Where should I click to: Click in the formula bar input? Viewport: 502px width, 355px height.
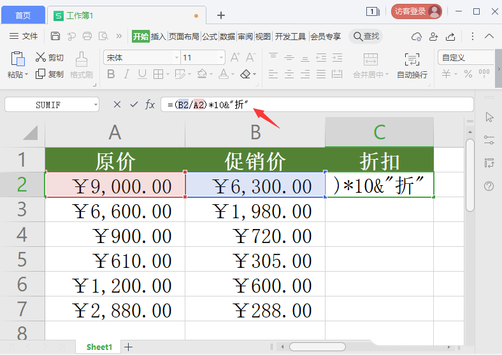(x=317, y=104)
